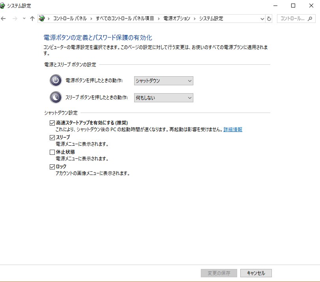Click the up-level folder arrow icon
Image resolution: width=320 pixels, height=282 pixels.
click(32, 18)
